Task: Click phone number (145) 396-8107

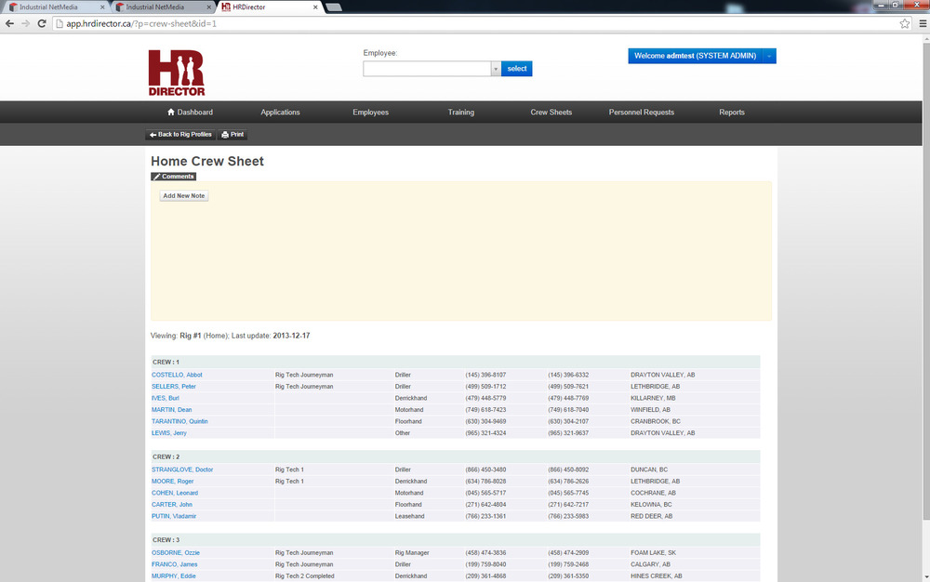Action: click(x=485, y=375)
